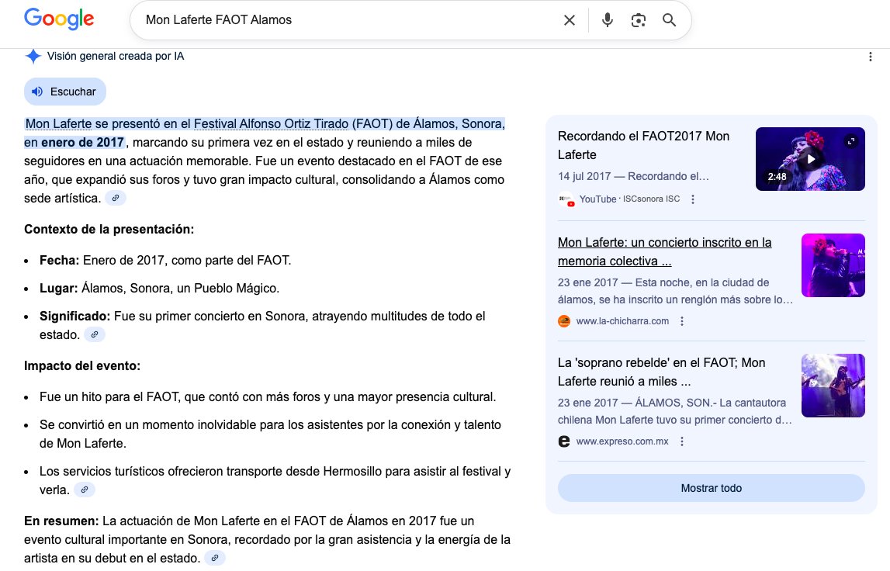
Task: Click the la-chicharra site favicon
Action: click(x=563, y=321)
